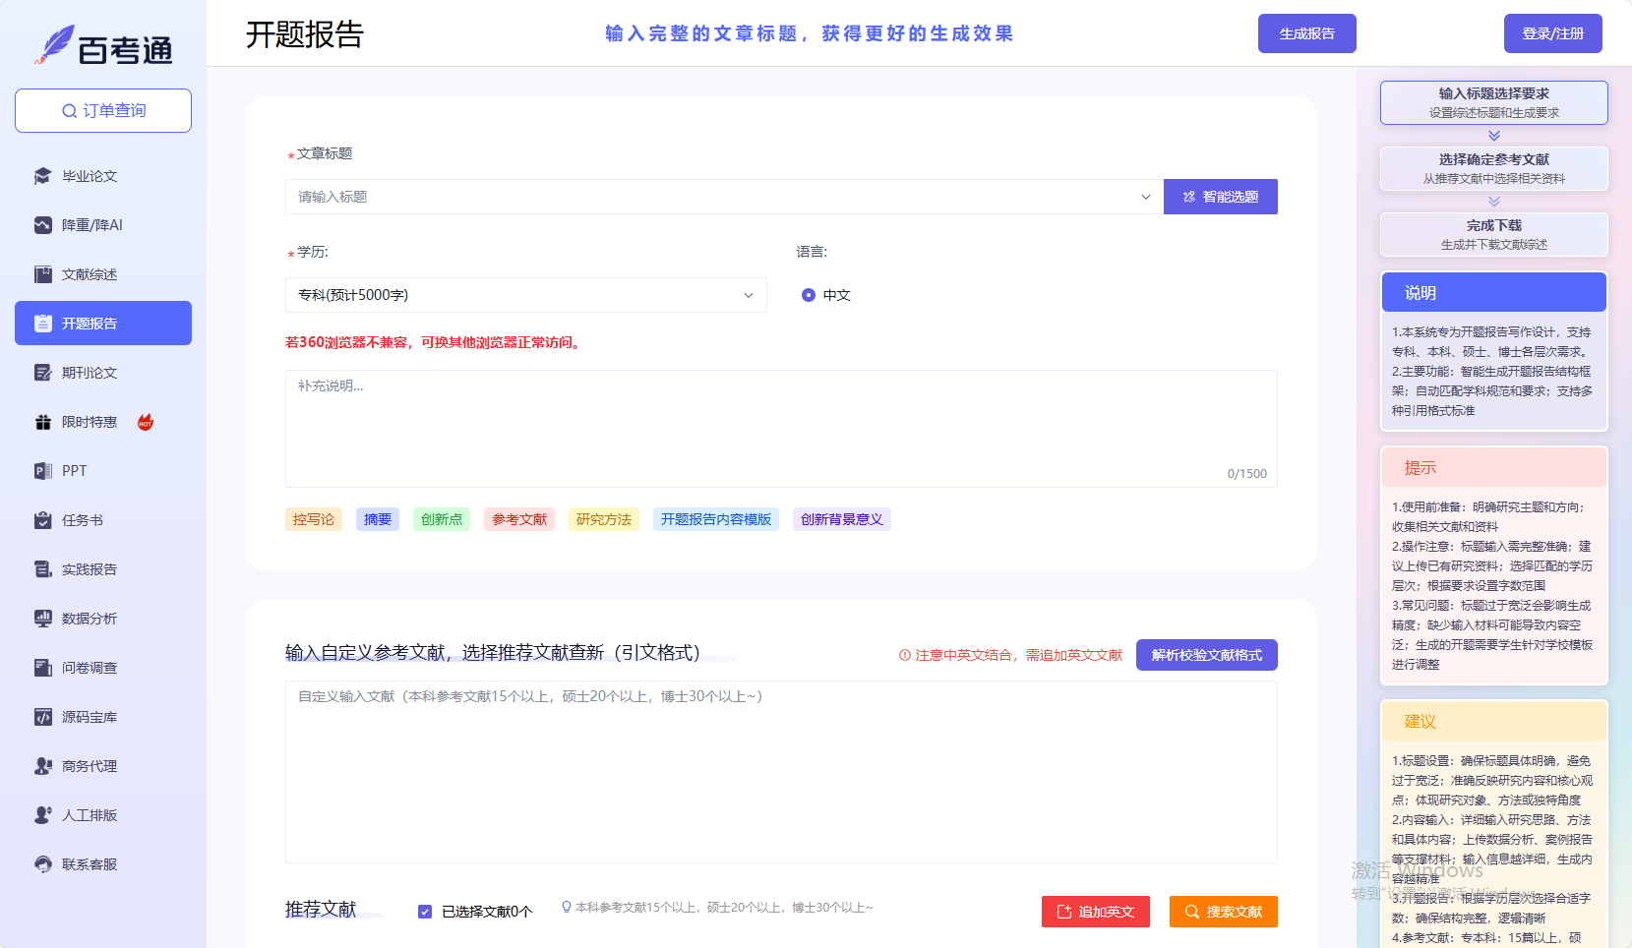Click the orange 搜索文献 button
Viewport: 1632px width, 948px height.
[x=1223, y=912]
